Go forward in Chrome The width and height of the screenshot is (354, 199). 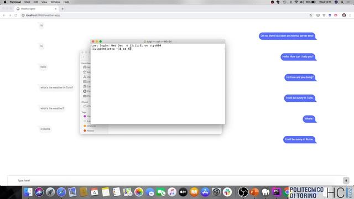tap(10, 15)
